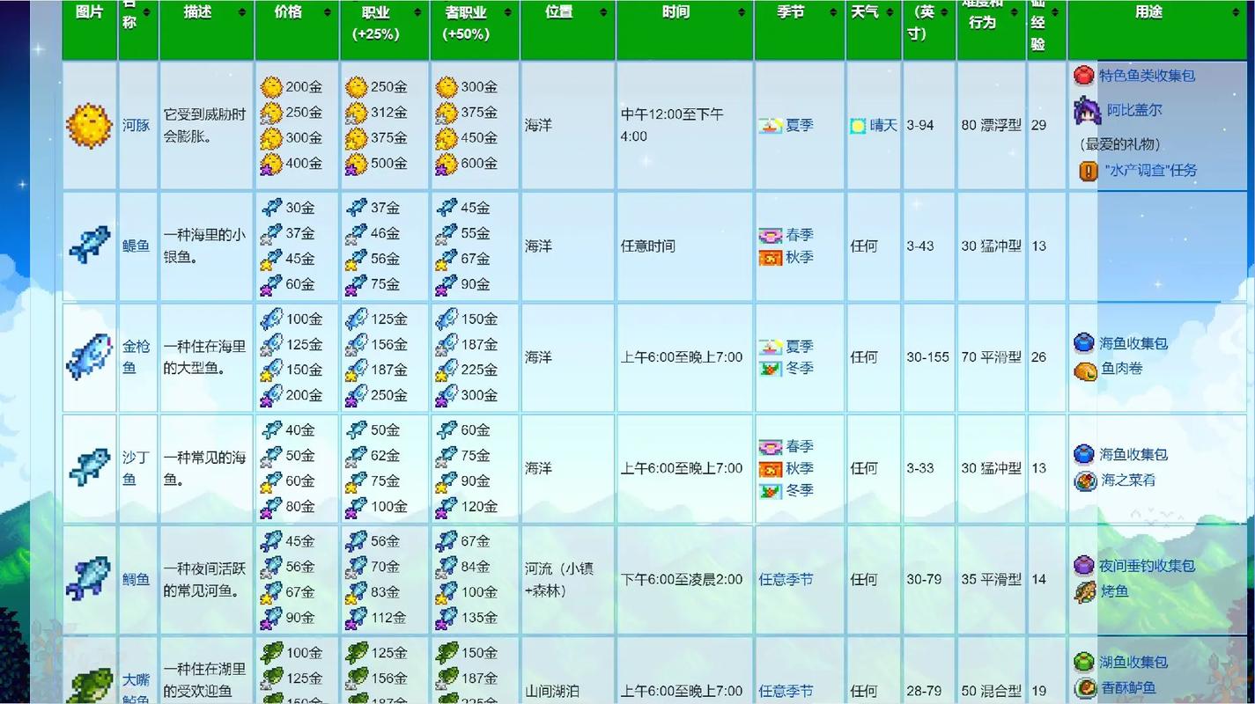Open the 沙丁鱼 fish page link
Screen dimensions: 1255x704
click(136, 468)
